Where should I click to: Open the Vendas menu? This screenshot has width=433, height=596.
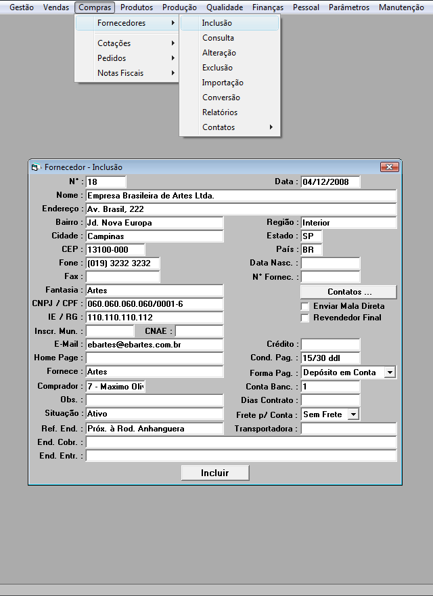56,7
